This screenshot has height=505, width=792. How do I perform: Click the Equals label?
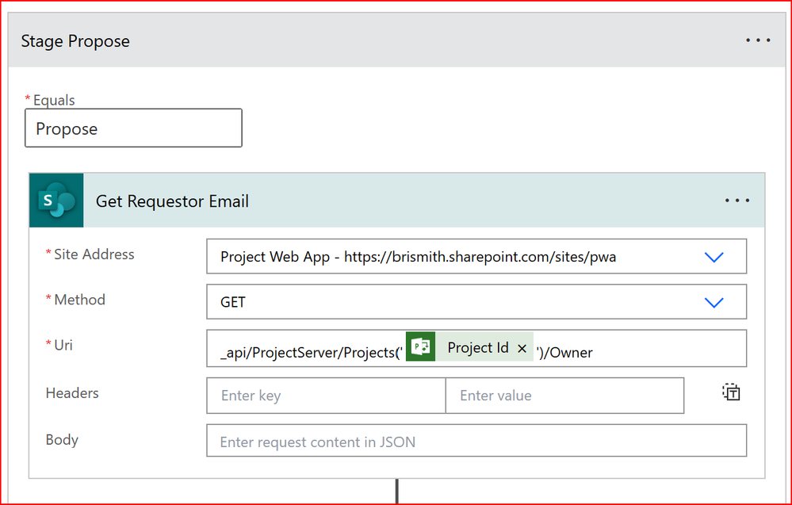pos(54,100)
